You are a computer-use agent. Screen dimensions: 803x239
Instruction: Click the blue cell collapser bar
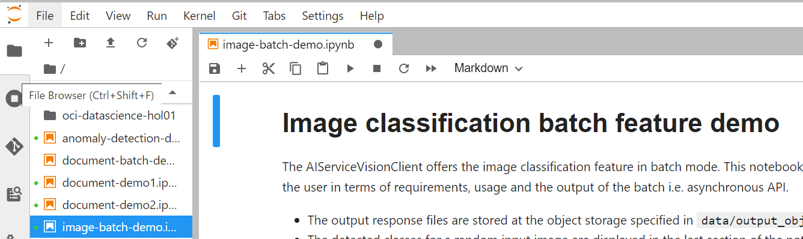point(216,121)
